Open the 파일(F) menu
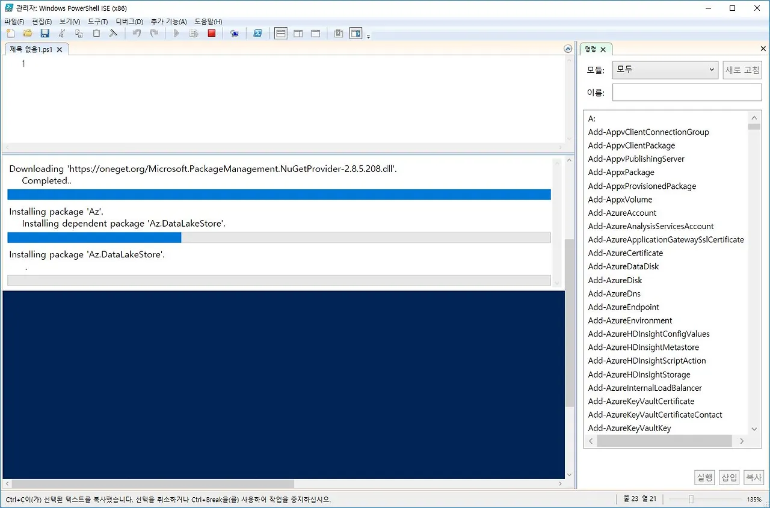 click(x=14, y=22)
